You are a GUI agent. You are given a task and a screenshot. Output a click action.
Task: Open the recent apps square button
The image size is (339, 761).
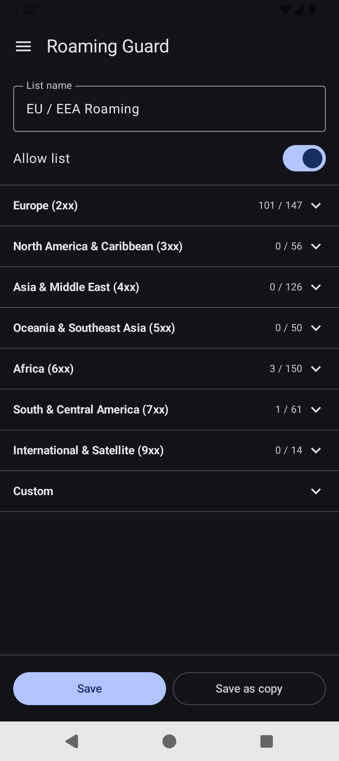[x=266, y=741]
